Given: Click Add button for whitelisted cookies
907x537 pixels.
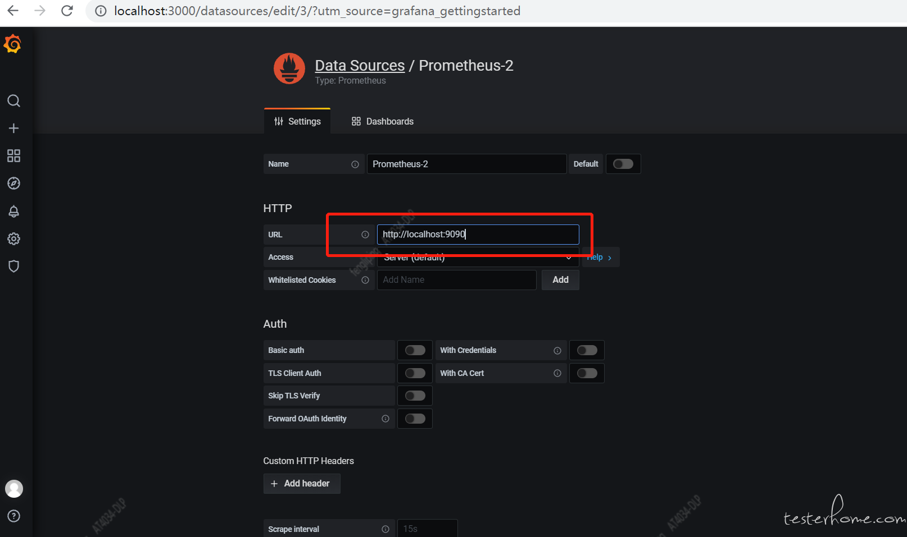Looking at the screenshot, I should point(560,280).
